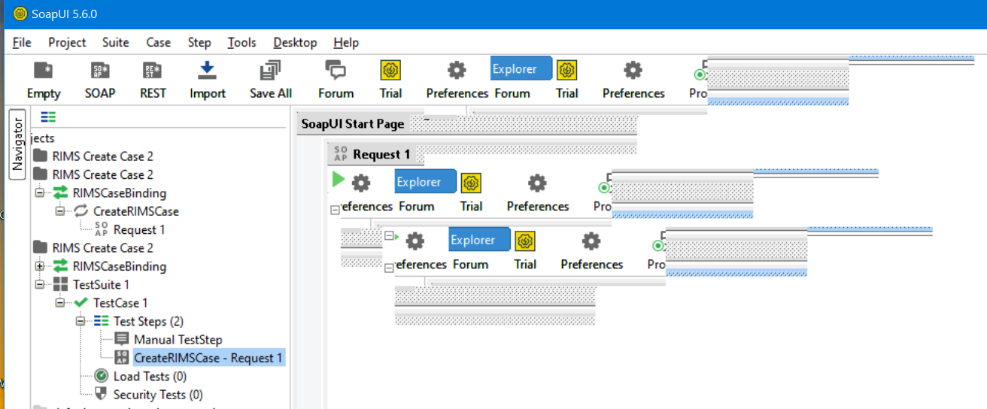The image size is (987, 409).
Task: Select TestCase 1 with green checkmark
Action: pyautogui.click(x=120, y=303)
